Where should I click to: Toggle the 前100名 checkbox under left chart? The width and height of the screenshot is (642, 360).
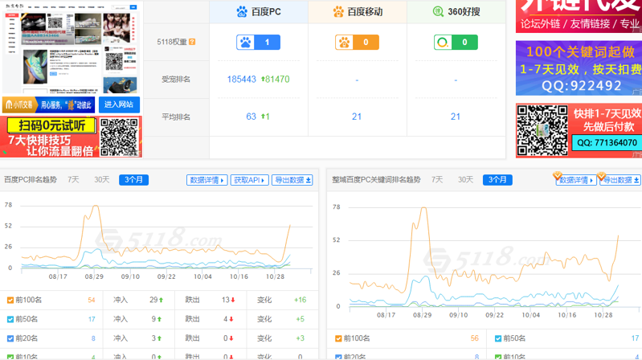[x=10, y=301]
